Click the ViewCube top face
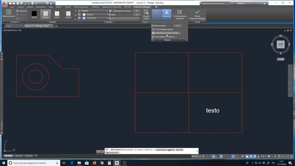 point(281,44)
